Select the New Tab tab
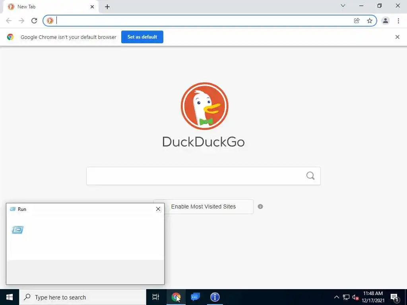The height and width of the screenshot is (305, 407). 50,7
